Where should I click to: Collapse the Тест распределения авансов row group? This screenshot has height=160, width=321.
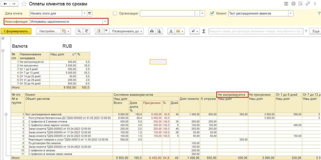click(6, 114)
